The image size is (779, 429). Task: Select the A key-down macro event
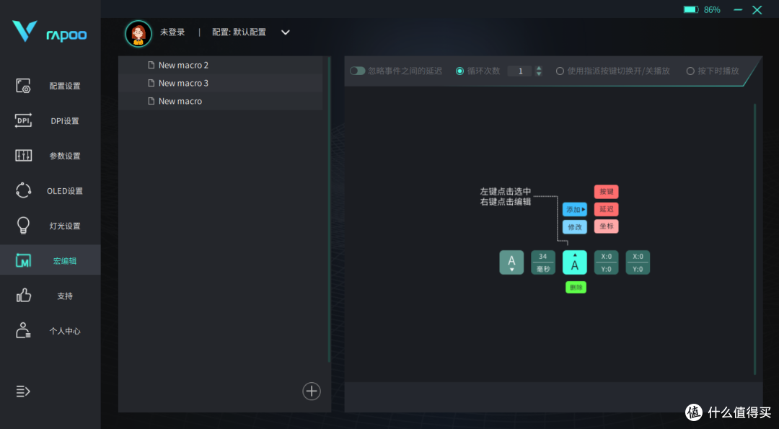tap(511, 262)
